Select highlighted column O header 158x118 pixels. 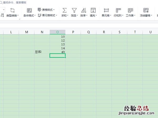(x=57, y=32)
